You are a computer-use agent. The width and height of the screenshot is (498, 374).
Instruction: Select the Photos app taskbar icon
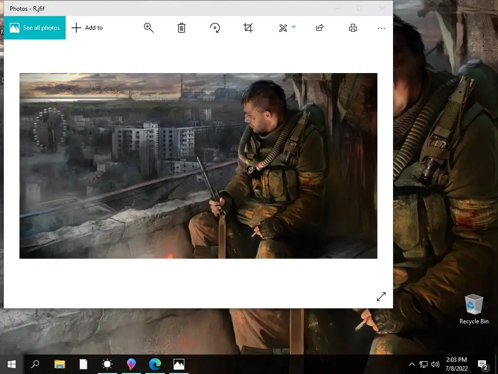point(179,364)
